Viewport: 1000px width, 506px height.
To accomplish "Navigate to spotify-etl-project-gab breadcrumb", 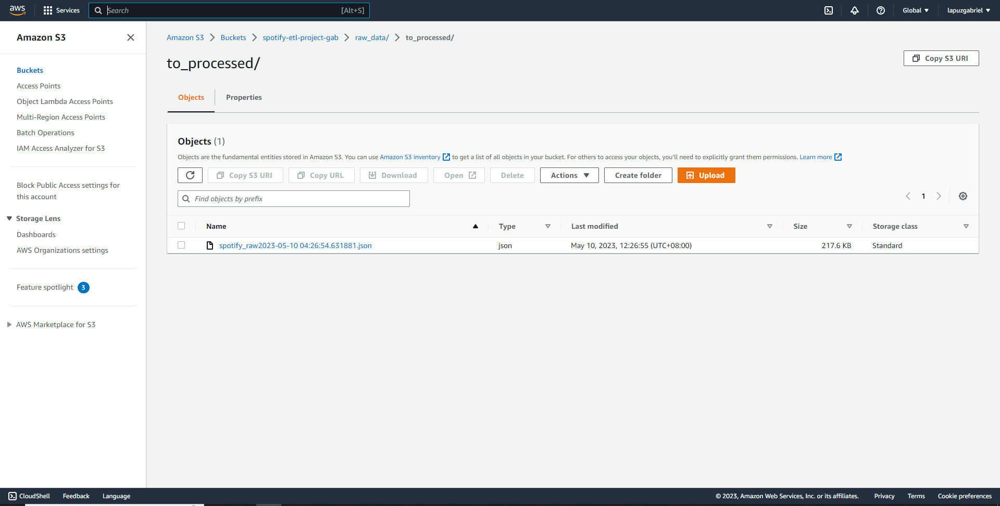I will point(301,37).
